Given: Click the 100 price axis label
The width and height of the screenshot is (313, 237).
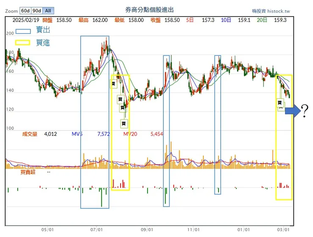Looking at the screenshot, I should tap(10, 128).
